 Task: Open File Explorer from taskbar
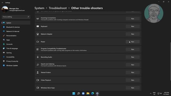pyautogui.click(x=88, y=93)
